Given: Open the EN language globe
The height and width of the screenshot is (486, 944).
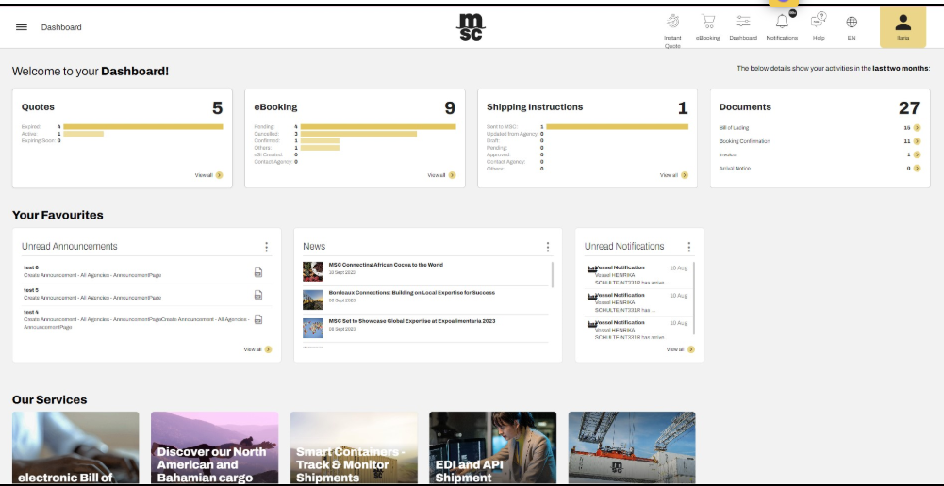Looking at the screenshot, I should 852,23.
